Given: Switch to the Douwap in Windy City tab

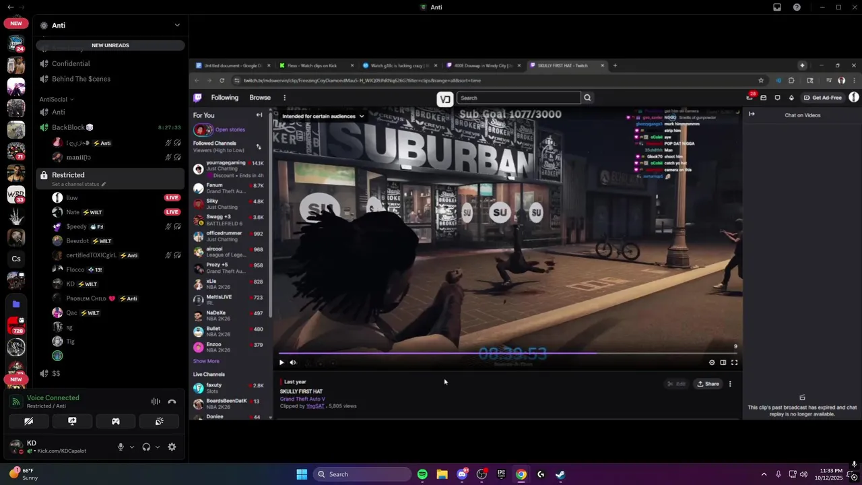Looking at the screenshot, I should tap(483, 65).
